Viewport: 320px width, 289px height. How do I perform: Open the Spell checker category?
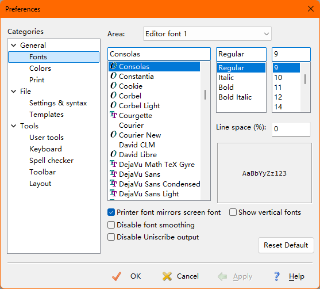[x=51, y=161]
